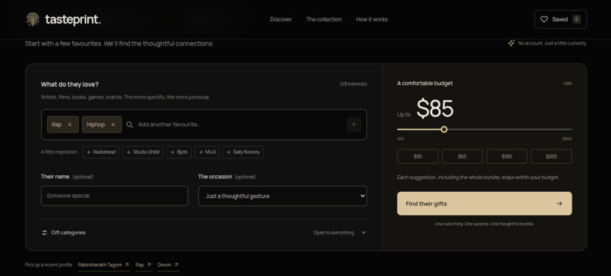Add Björk inspiration chip

pos(179,152)
